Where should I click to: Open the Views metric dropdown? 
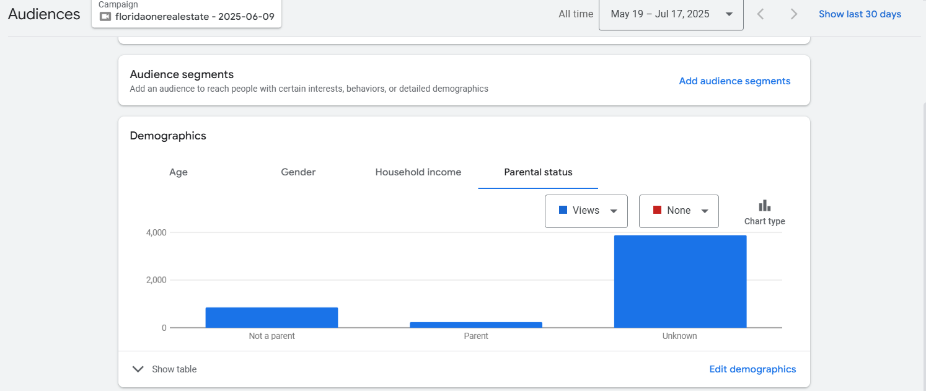[586, 211]
